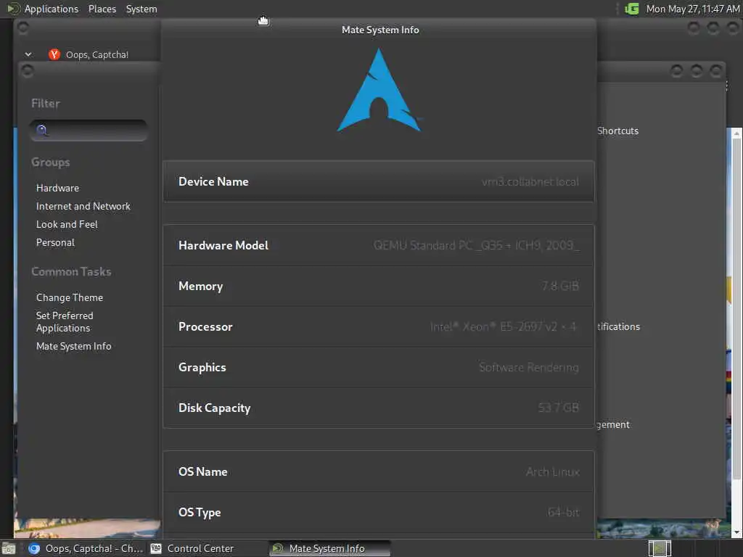Click the Control Center icon in taskbar
Viewport: 743px width, 557px height.
coord(156,548)
